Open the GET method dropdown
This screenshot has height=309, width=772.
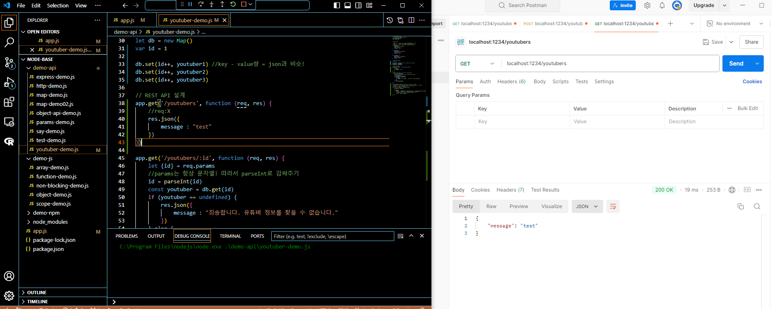coord(478,63)
